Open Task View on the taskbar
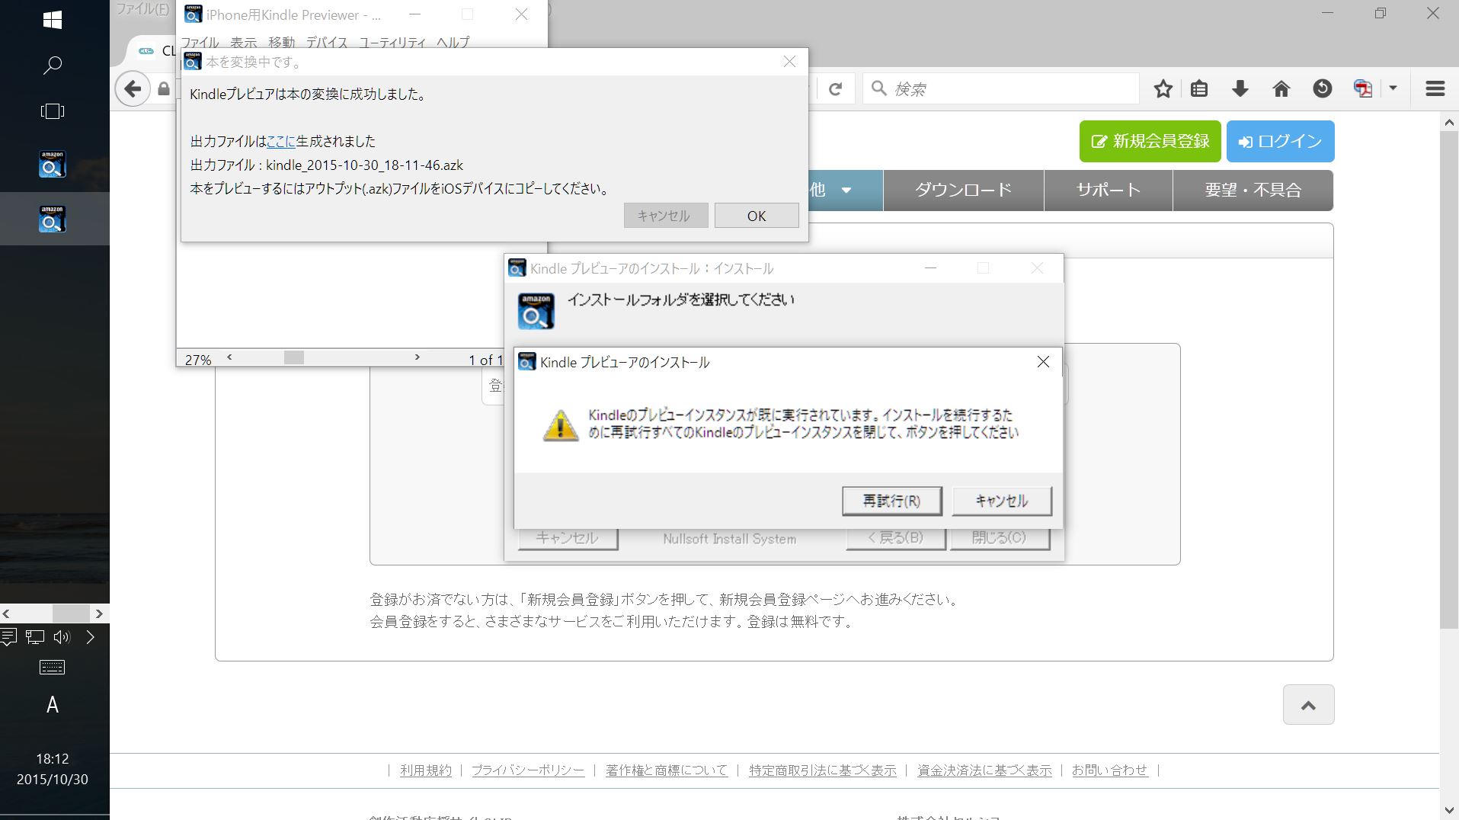Image resolution: width=1459 pixels, height=820 pixels. tap(53, 111)
